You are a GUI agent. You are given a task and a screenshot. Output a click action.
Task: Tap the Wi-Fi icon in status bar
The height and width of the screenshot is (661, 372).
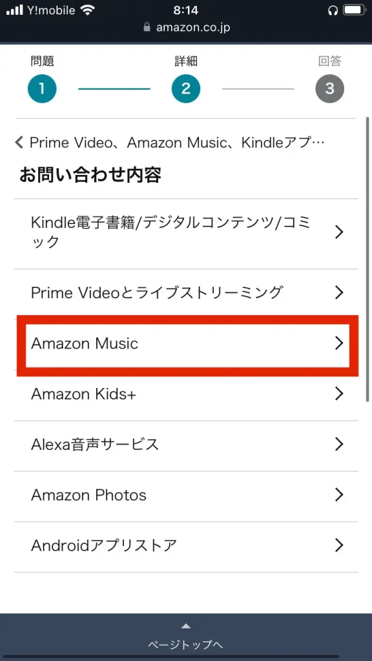click(88, 10)
